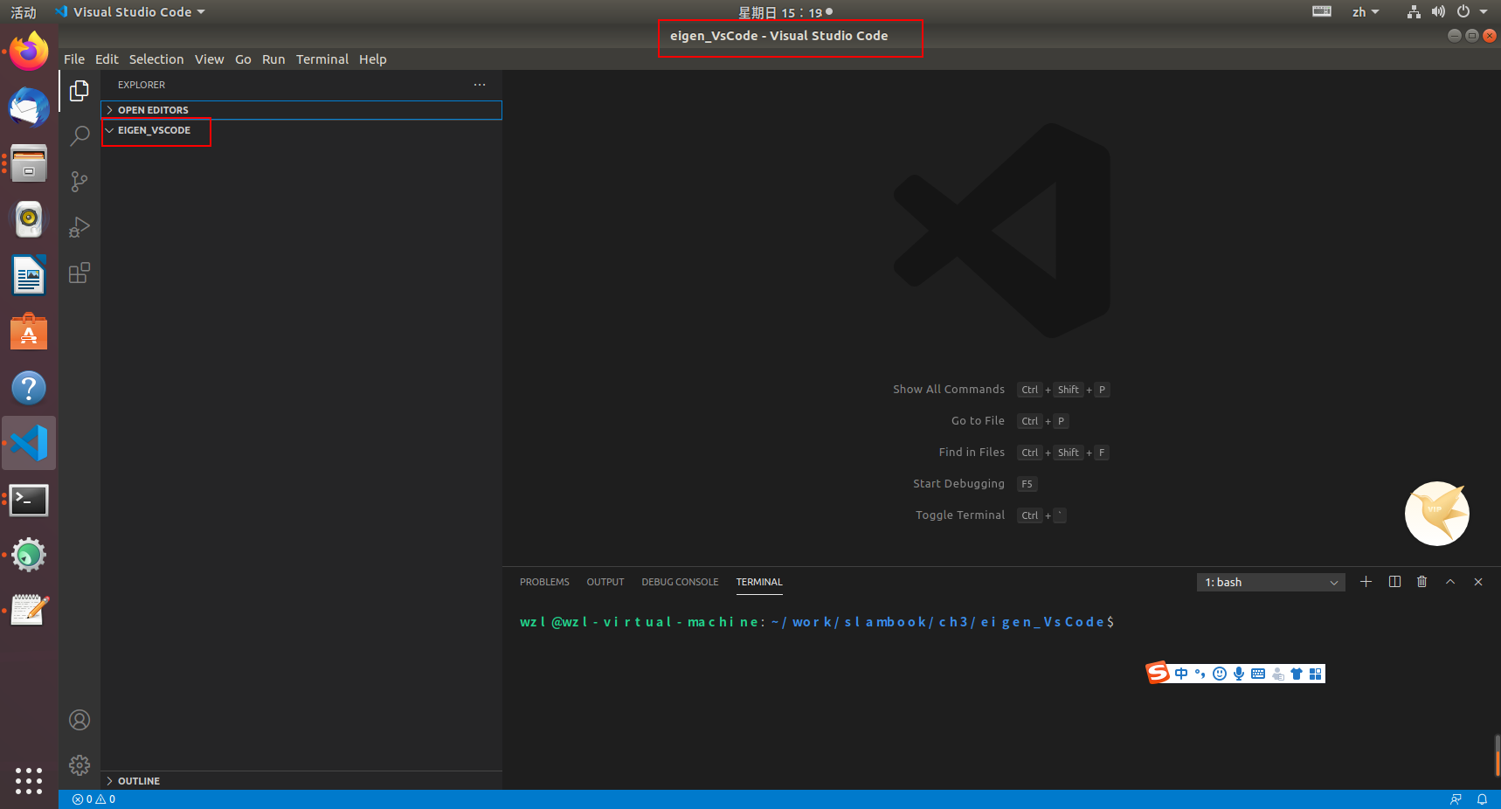1501x809 pixels.
Task: Click the keyboard icon in top bar
Action: (1322, 11)
